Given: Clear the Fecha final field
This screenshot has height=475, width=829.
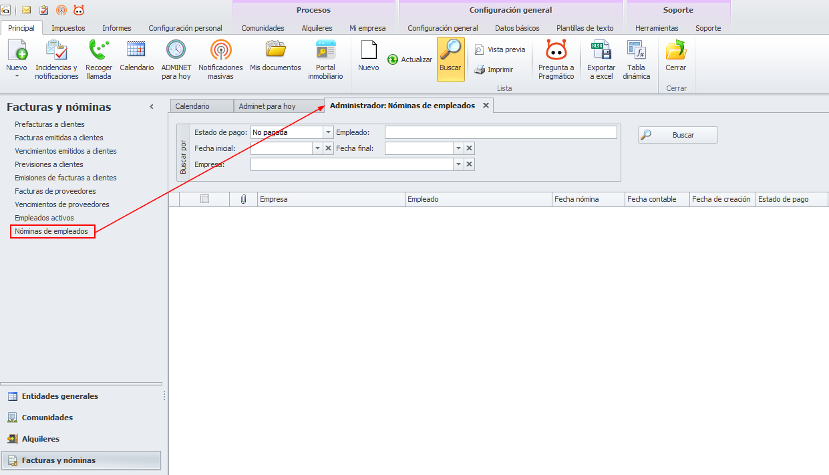Looking at the screenshot, I should (x=470, y=148).
